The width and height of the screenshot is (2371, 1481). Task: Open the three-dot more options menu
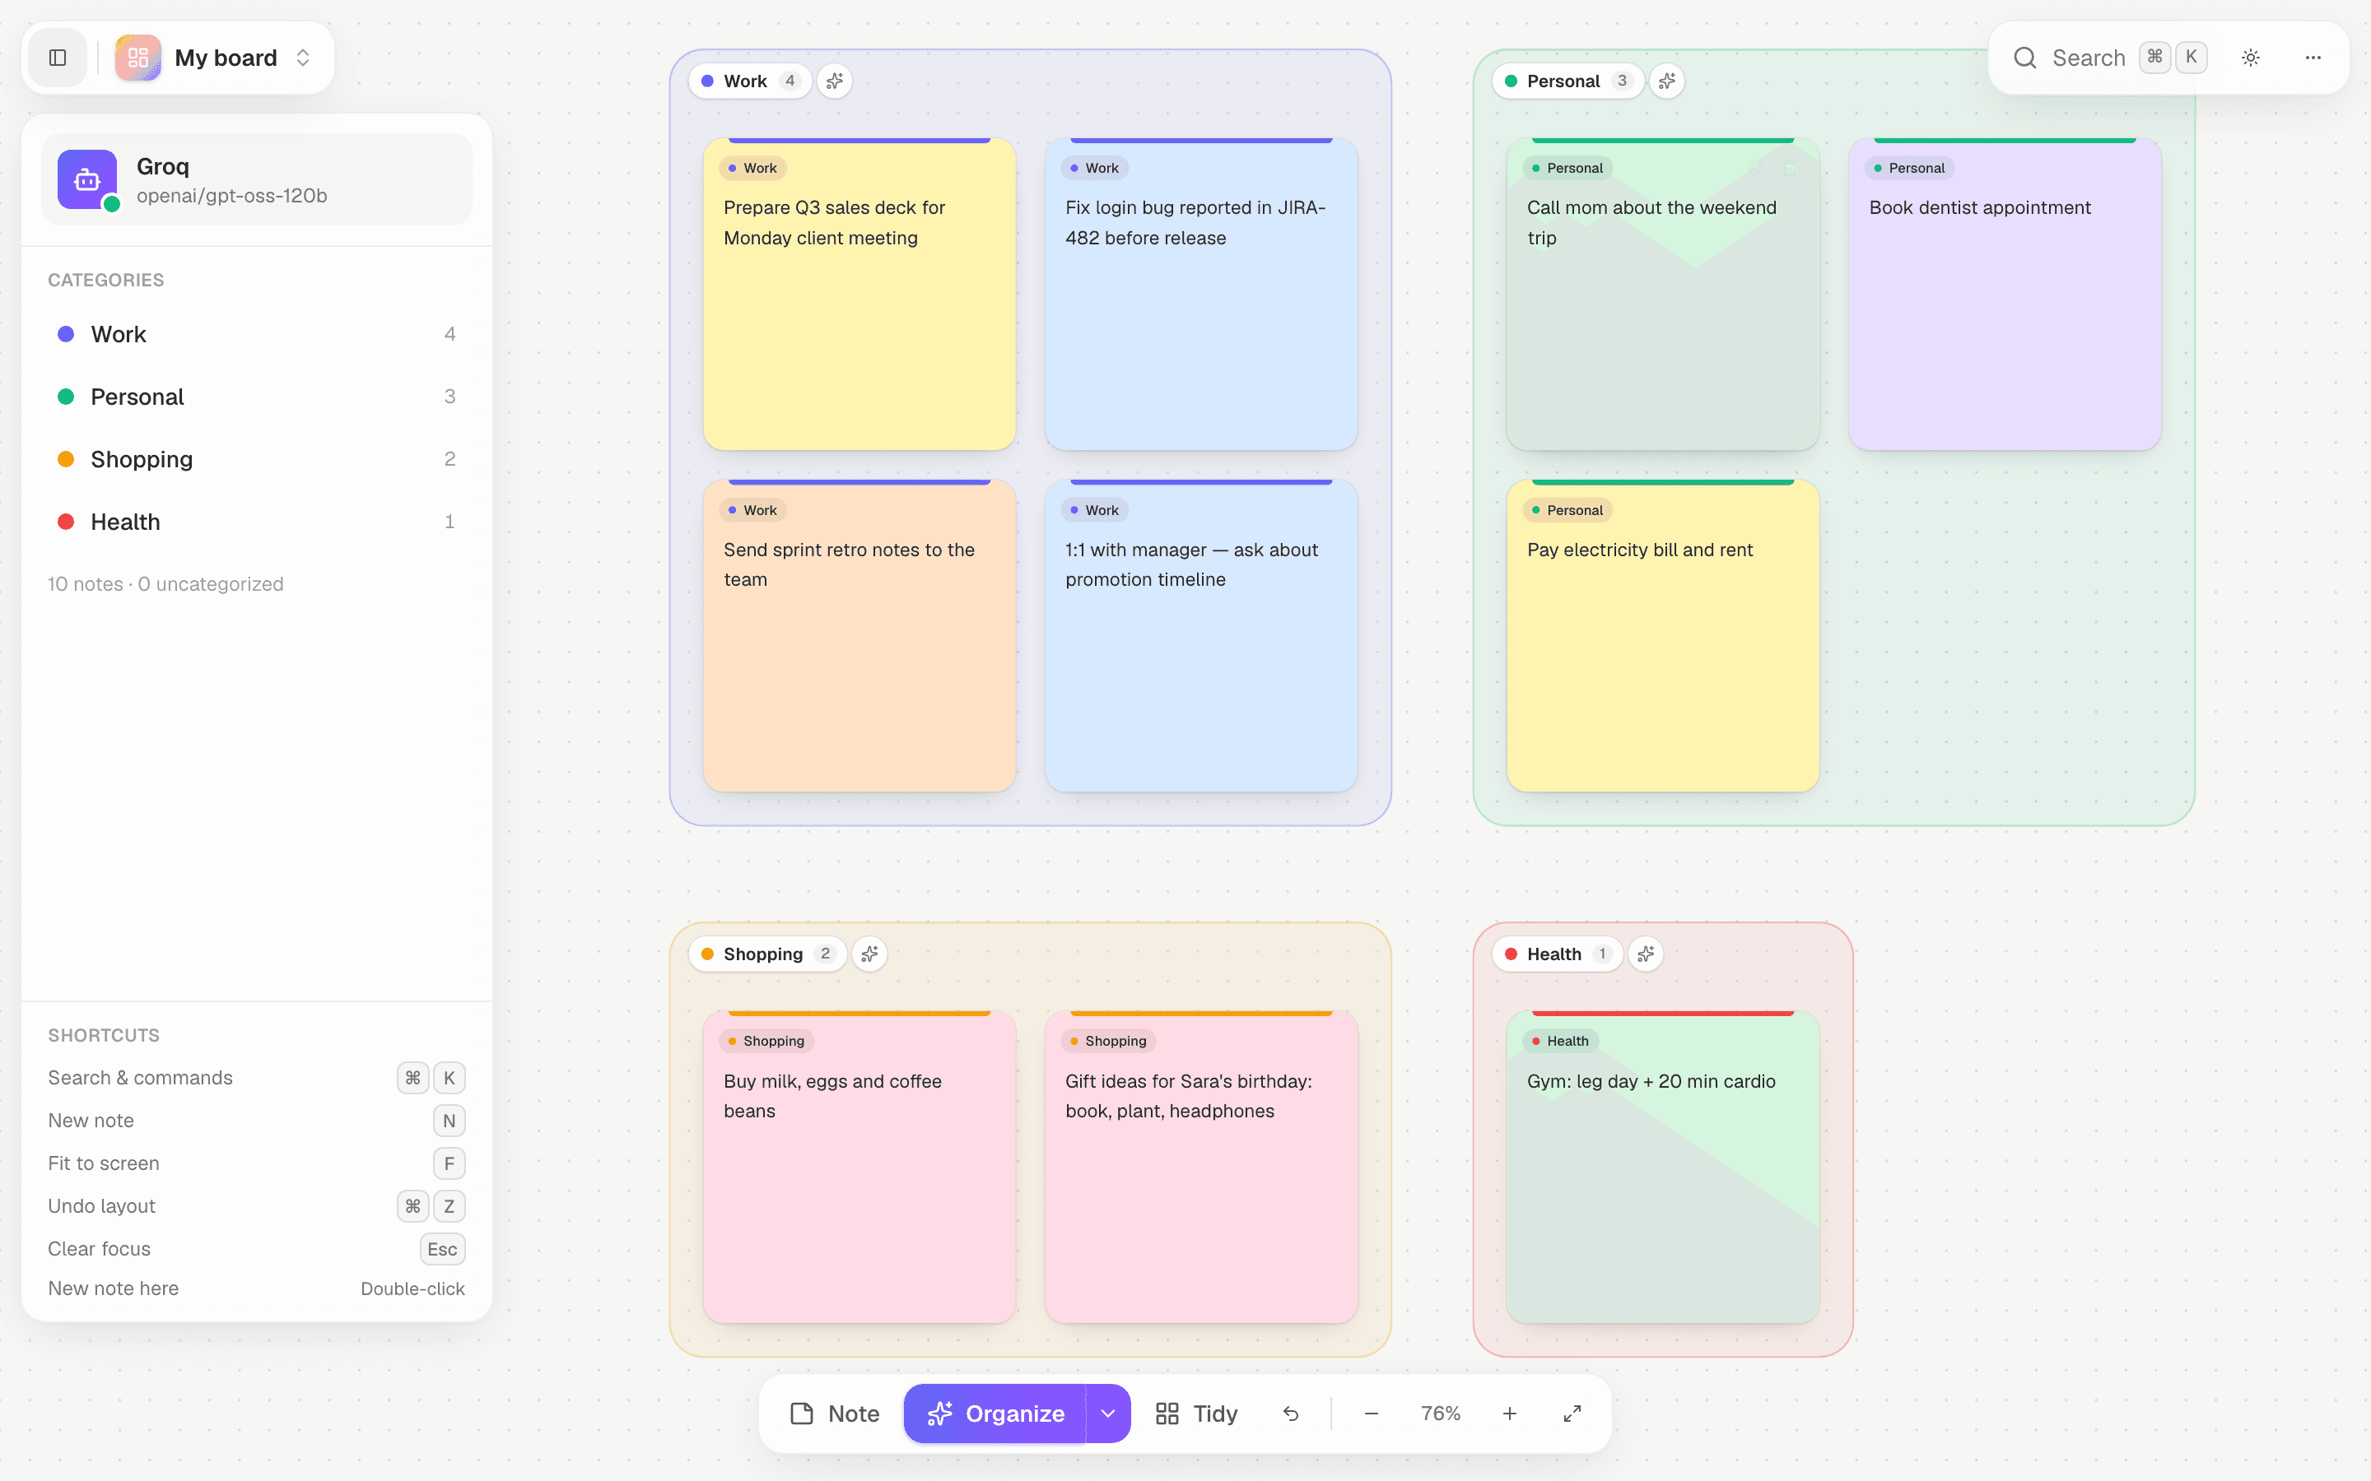pyautogui.click(x=2313, y=58)
